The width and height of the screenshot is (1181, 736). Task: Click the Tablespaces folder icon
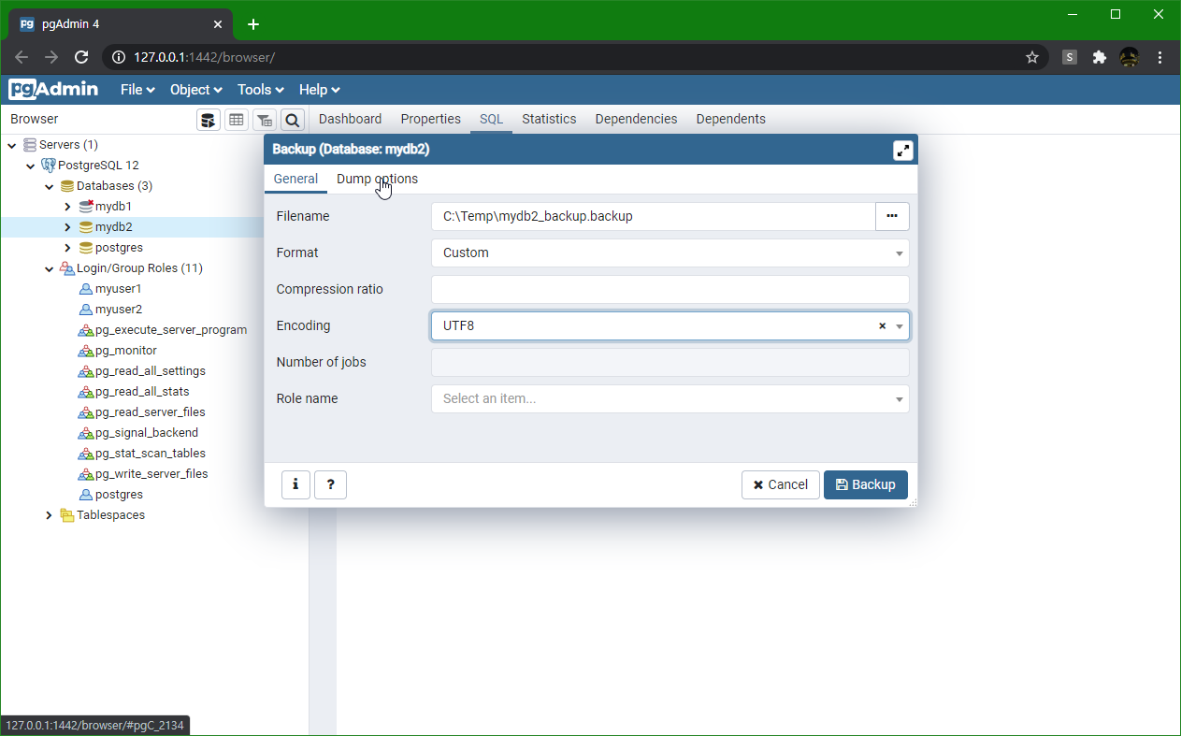tap(67, 515)
